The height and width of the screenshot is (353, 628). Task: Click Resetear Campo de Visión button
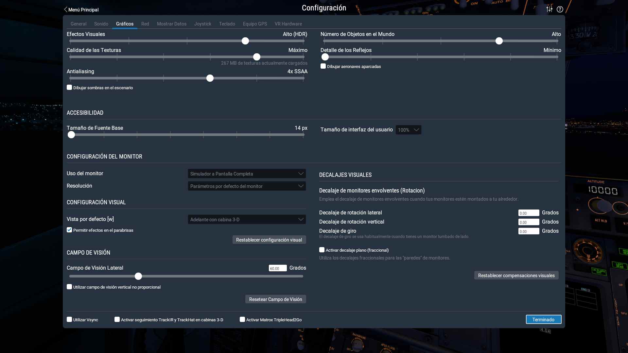pyautogui.click(x=276, y=299)
